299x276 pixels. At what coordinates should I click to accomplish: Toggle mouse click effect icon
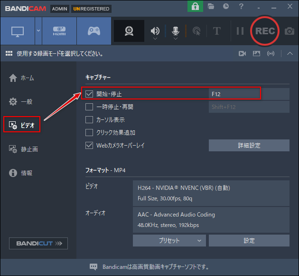coord(196,31)
